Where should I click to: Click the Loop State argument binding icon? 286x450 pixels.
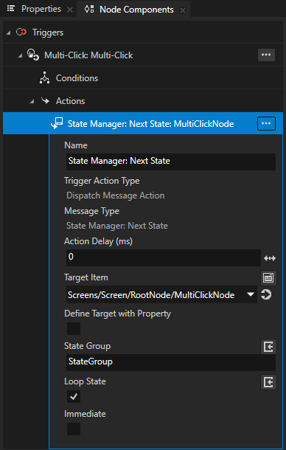[269, 382]
